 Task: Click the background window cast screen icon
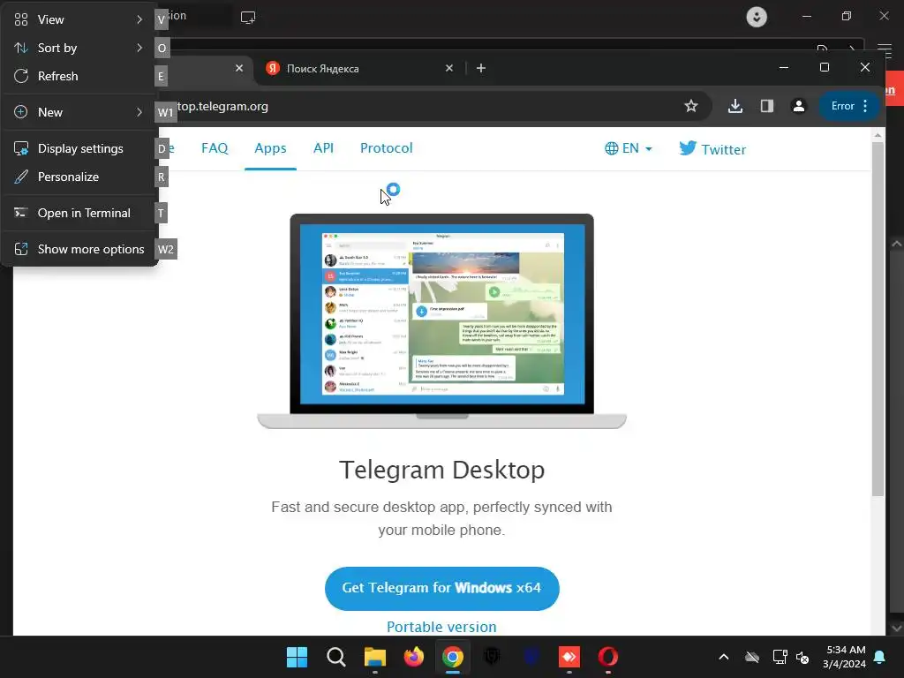click(x=248, y=18)
